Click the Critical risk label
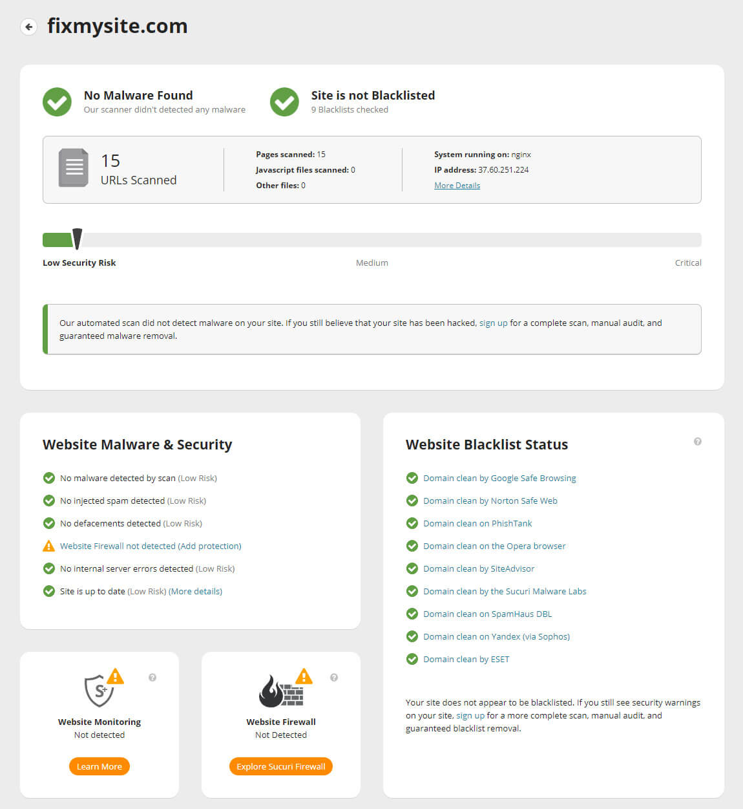Image resolution: width=743 pixels, height=809 pixels. (x=688, y=263)
